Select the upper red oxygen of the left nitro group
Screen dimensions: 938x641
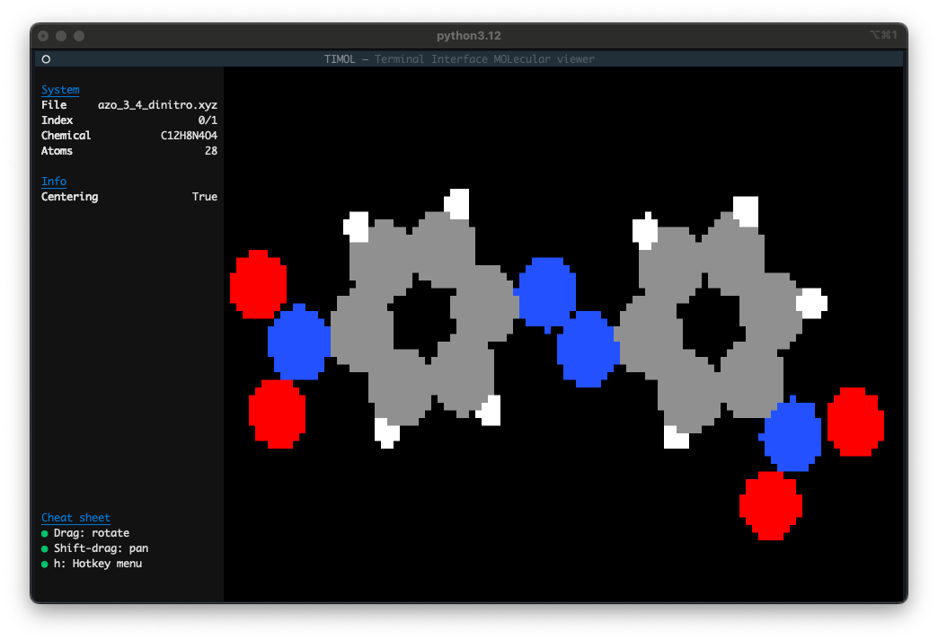(x=258, y=284)
